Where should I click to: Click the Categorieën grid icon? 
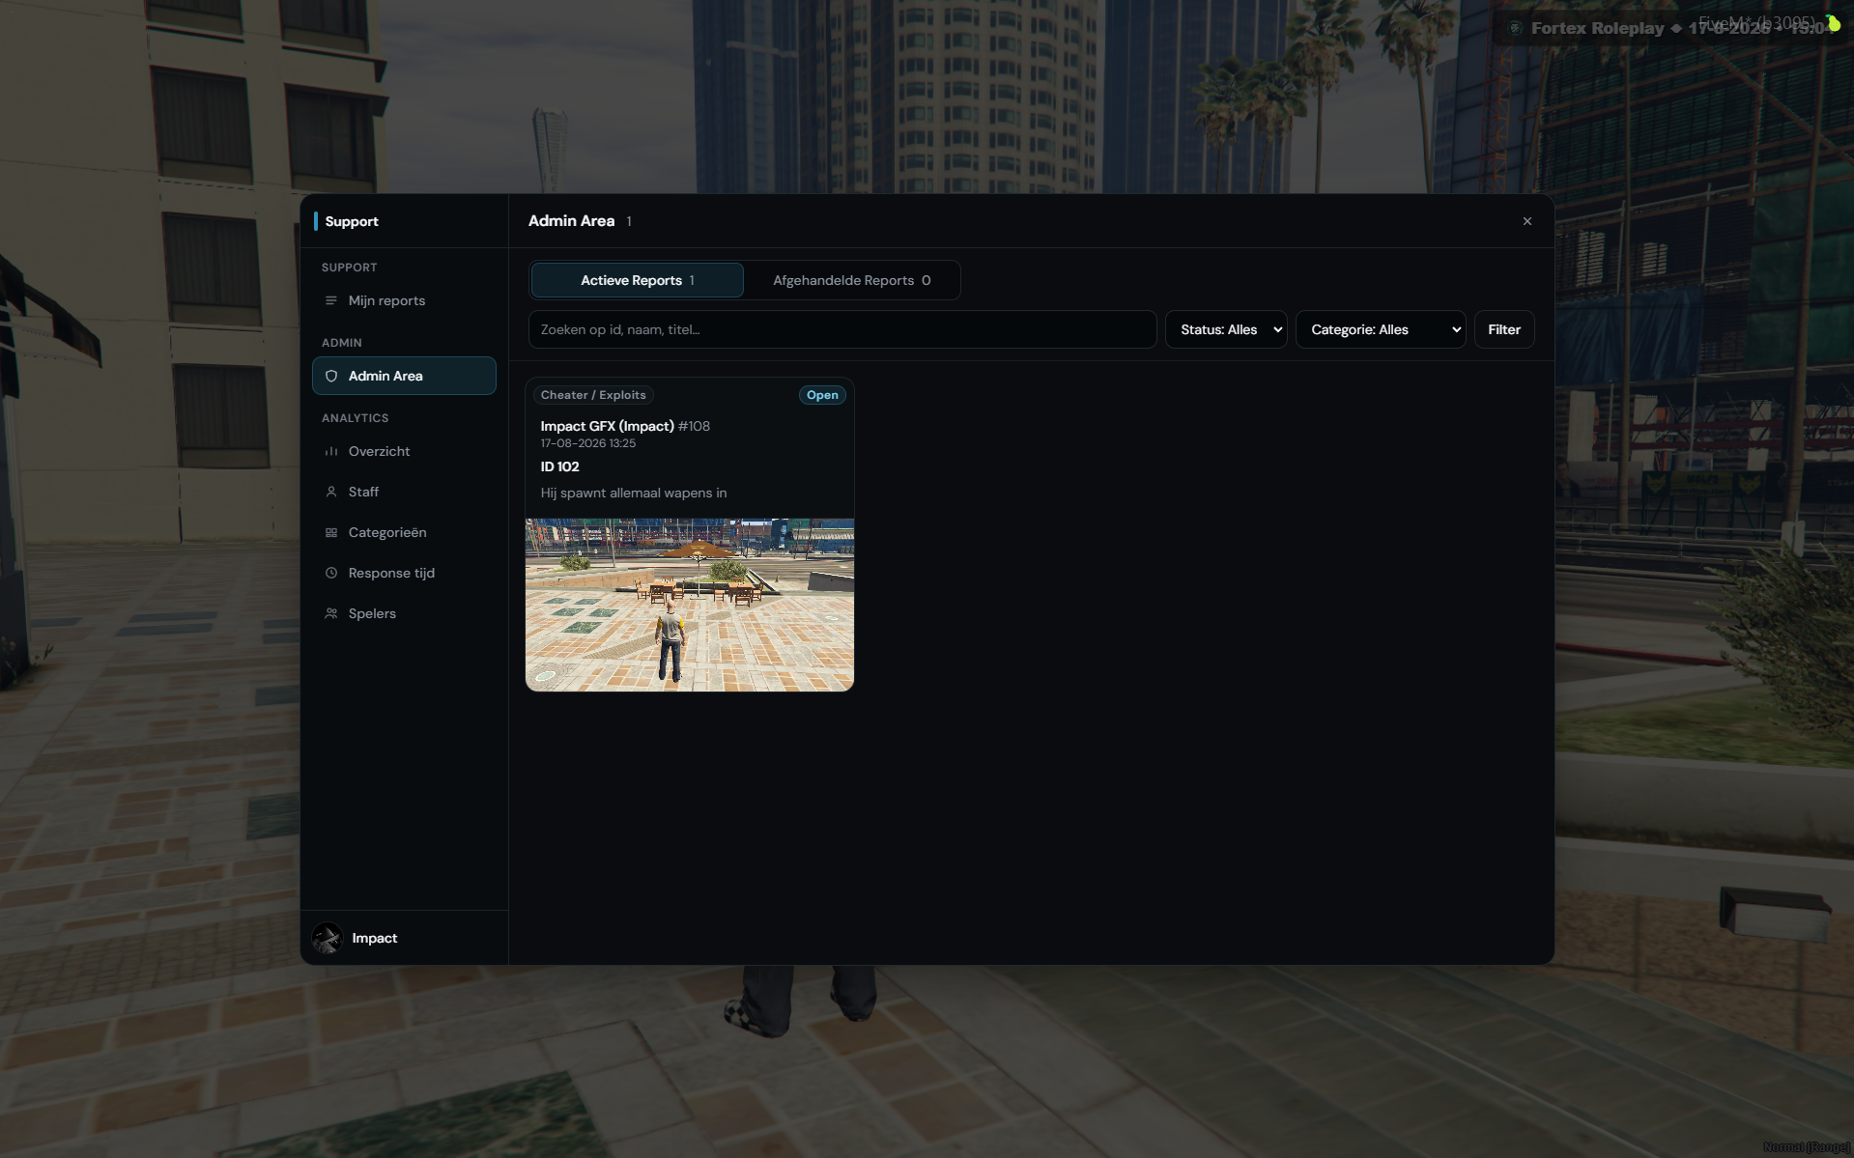[331, 532]
